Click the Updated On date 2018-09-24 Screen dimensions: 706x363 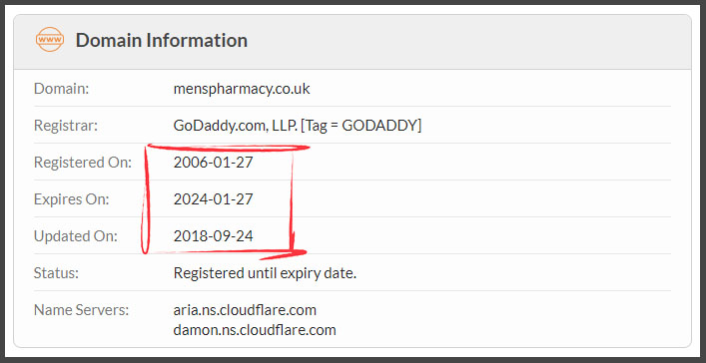213,236
